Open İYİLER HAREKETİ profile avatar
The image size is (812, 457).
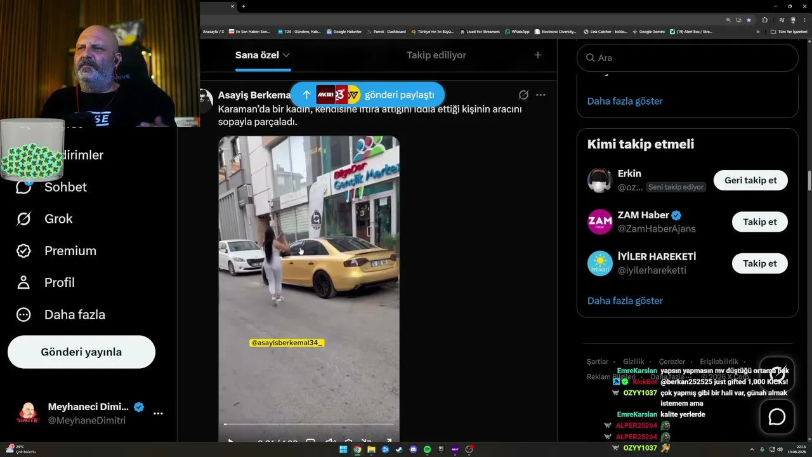pyautogui.click(x=599, y=263)
